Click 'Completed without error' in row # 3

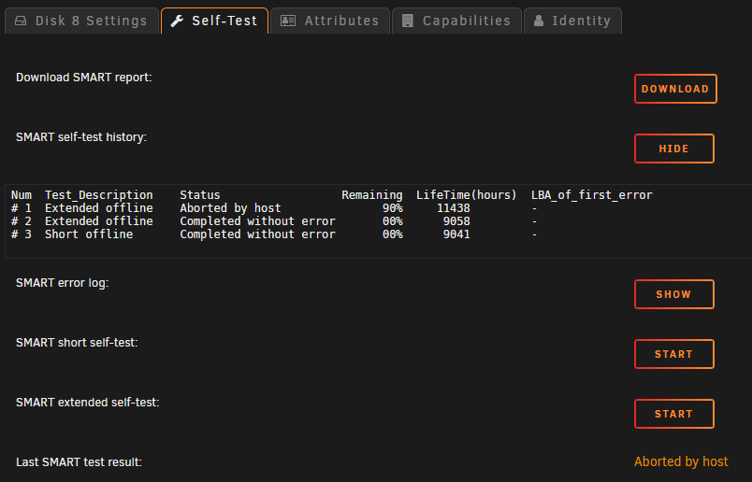257,234
